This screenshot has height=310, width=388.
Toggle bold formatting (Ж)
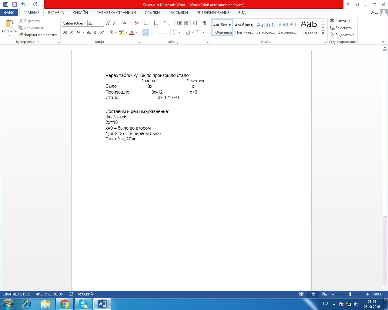pos(65,32)
